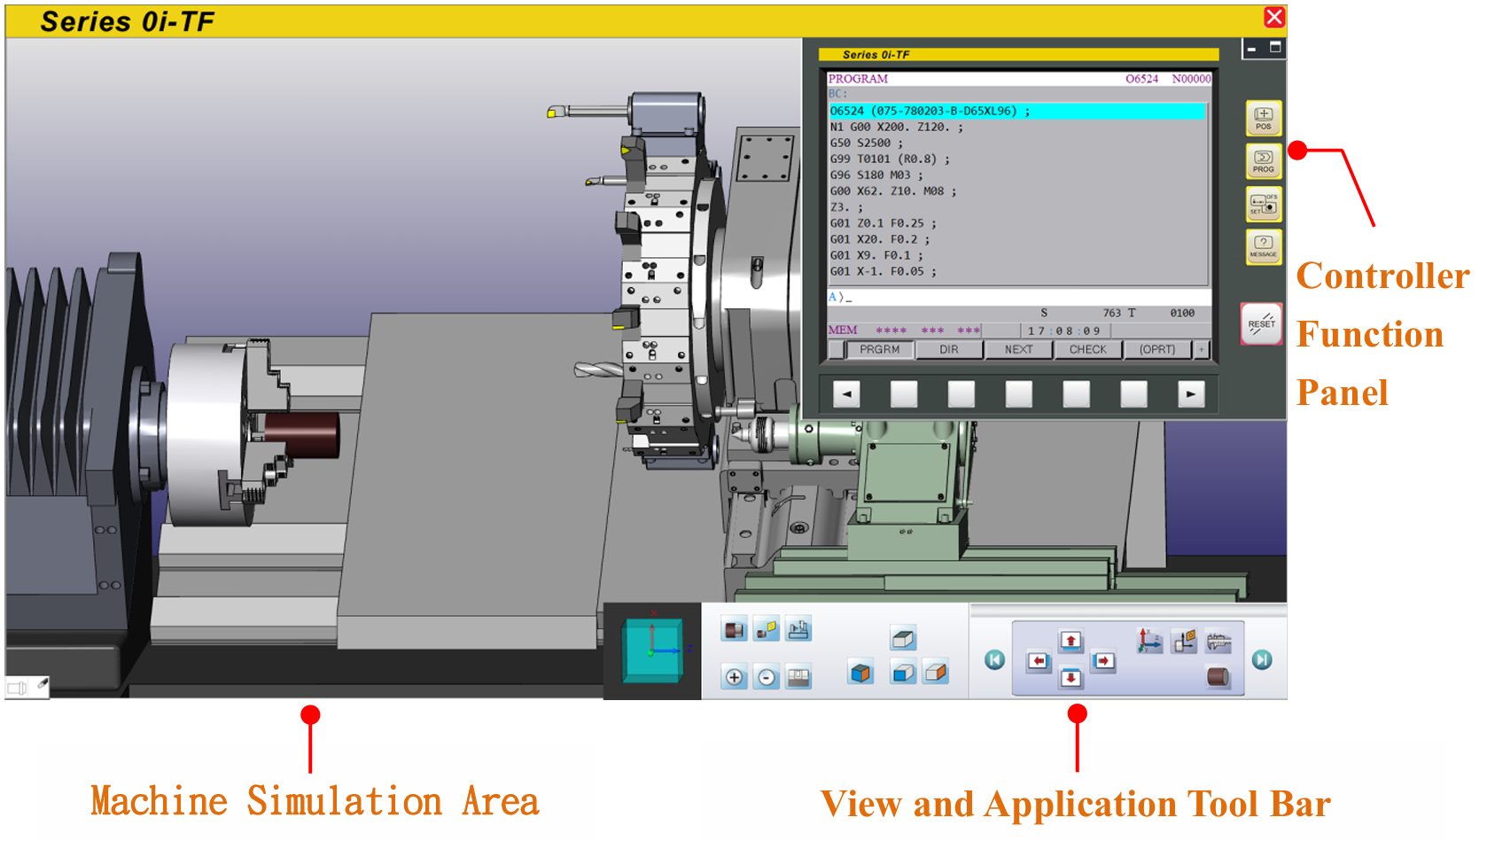Hit the RESET key on controller

1261,323
